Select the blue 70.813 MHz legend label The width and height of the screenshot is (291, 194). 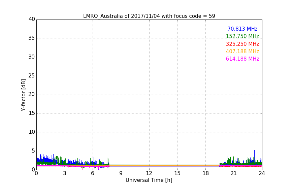[x=243, y=29]
